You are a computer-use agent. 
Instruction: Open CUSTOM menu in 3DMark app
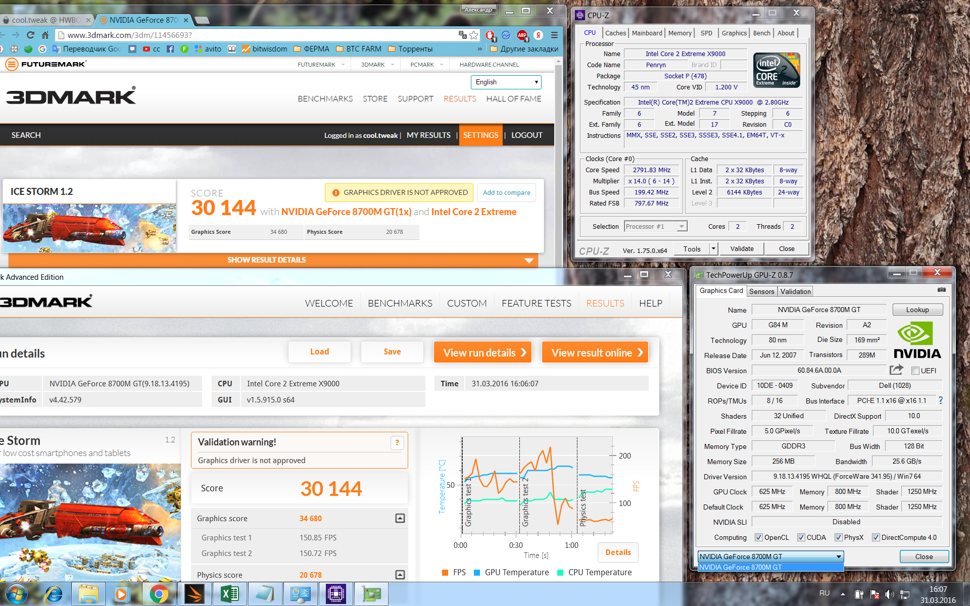(x=467, y=303)
